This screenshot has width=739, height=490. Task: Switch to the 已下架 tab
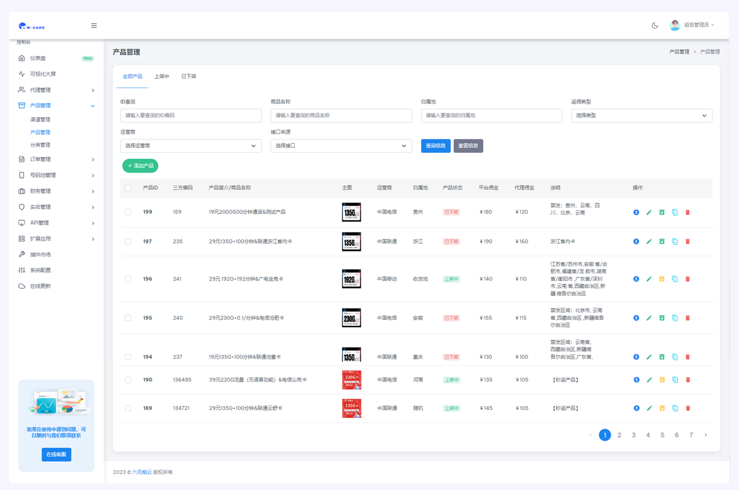188,76
